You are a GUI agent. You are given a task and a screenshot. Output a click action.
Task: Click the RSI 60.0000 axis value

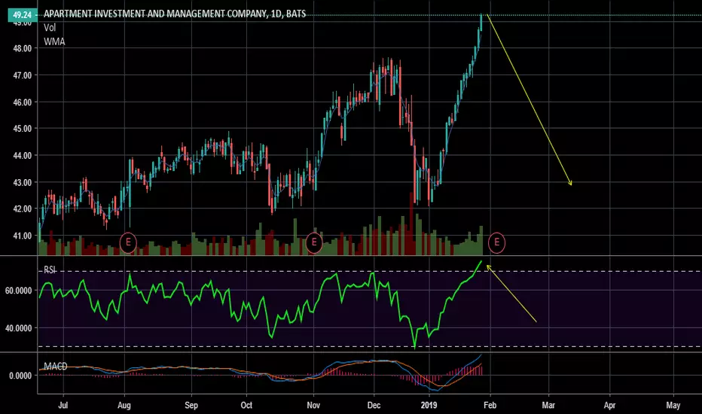[x=18, y=291]
